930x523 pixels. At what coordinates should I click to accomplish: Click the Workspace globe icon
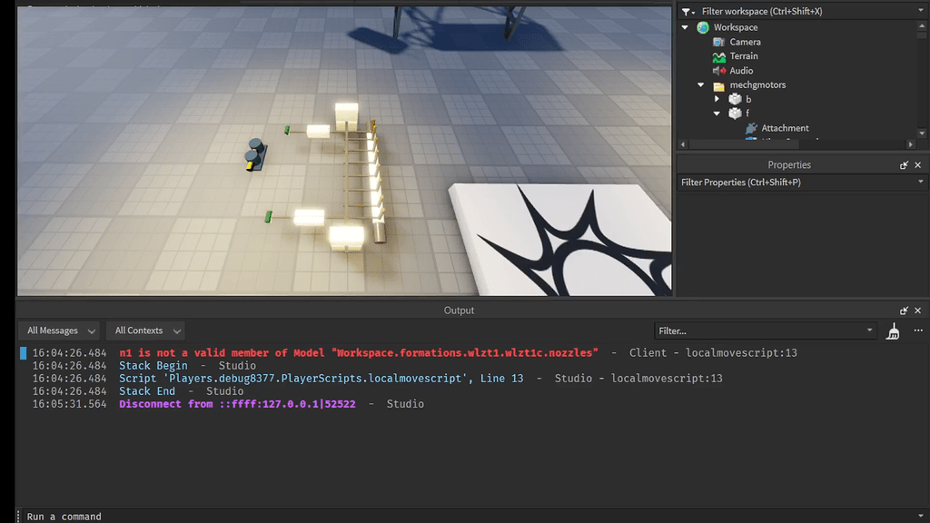tap(701, 26)
